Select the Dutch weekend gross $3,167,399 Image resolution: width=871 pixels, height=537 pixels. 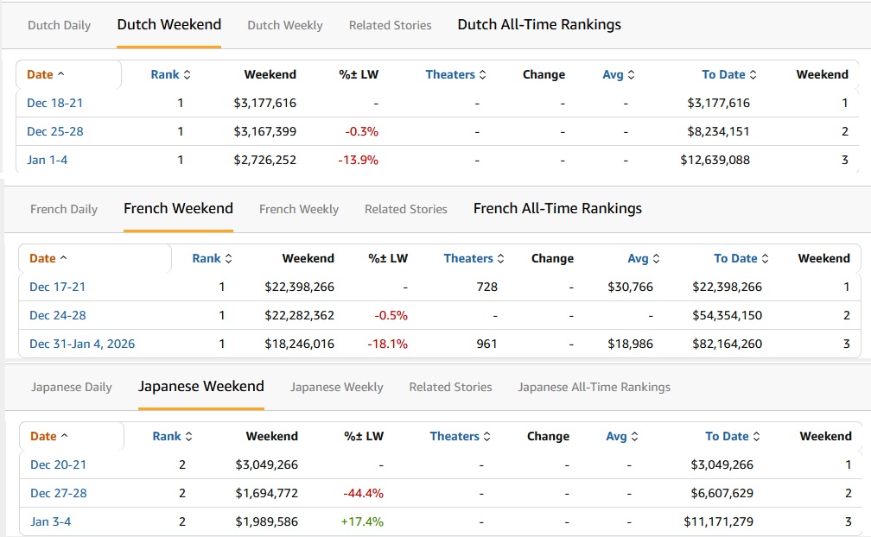point(265,132)
